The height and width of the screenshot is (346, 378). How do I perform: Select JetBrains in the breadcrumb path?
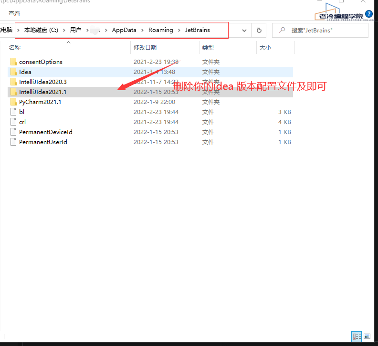point(198,30)
